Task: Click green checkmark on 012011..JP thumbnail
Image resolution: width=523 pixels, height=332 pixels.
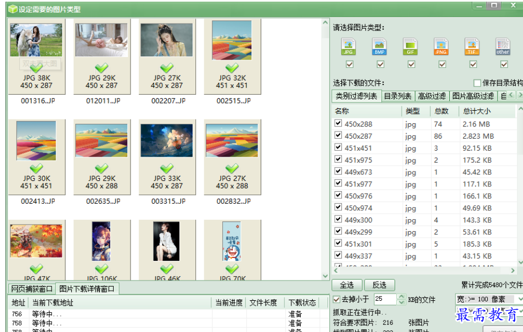Action: pos(102,68)
